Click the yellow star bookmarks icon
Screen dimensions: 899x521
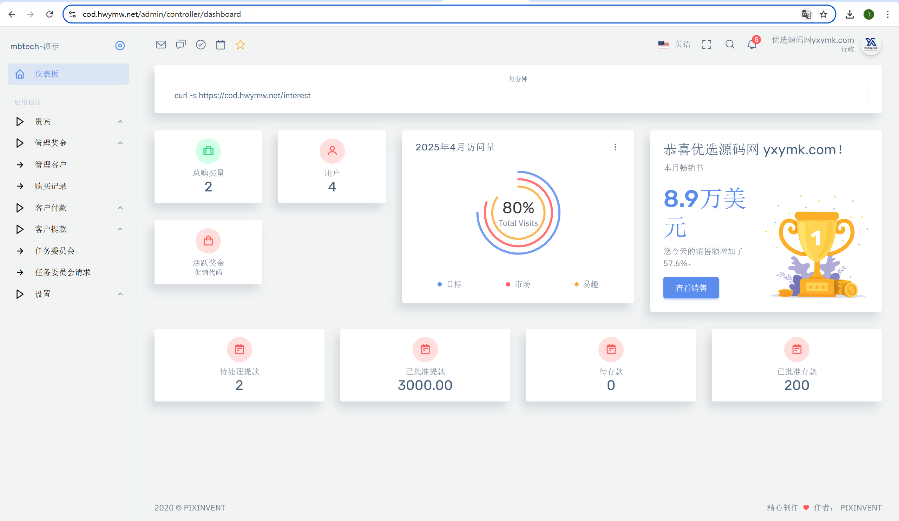241,45
